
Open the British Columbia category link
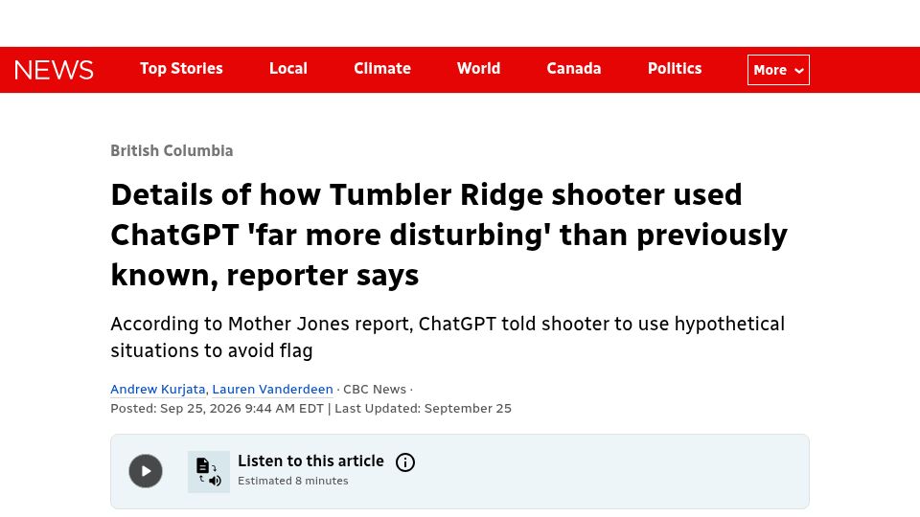[x=172, y=150]
